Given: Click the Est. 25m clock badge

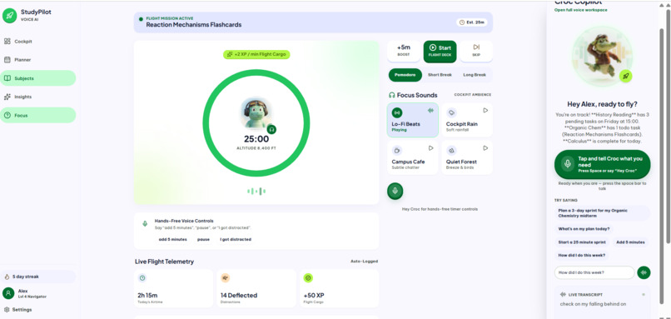Looking at the screenshot, I should click(x=472, y=22).
